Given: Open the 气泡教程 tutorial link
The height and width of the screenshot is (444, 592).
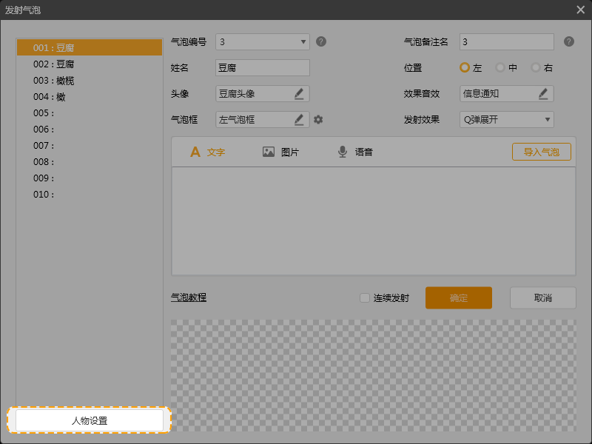Looking at the screenshot, I should pos(188,297).
